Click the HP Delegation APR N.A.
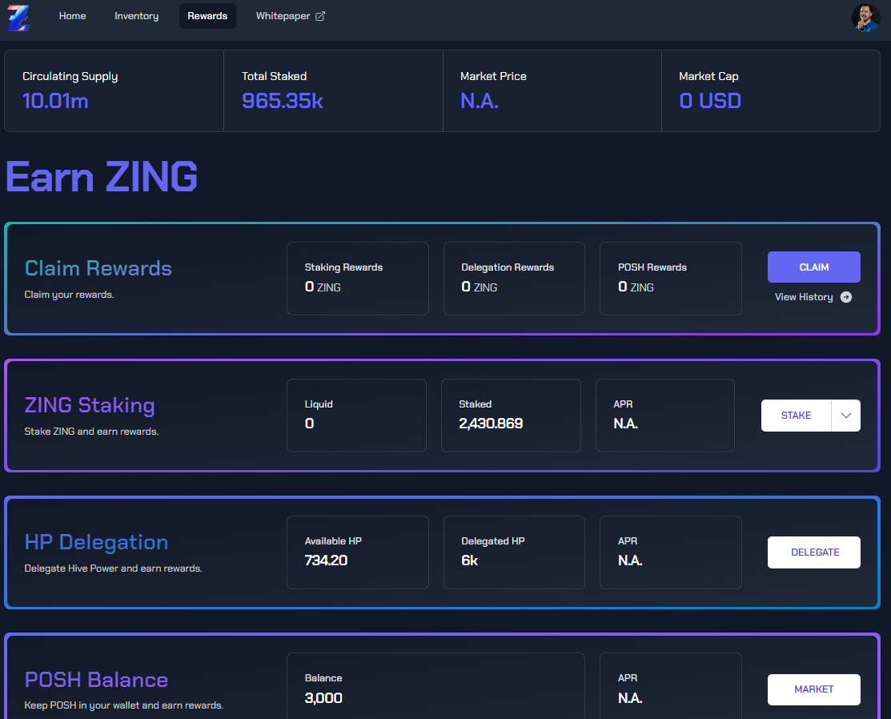The height and width of the screenshot is (719, 891). point(630,560)
